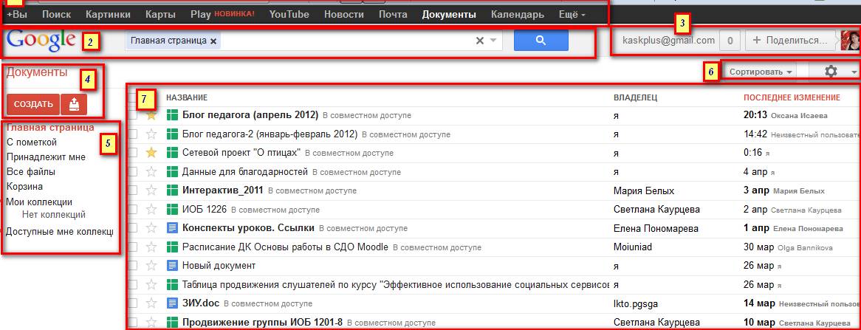
Task: Open Календарь in the top bar
Action: coord(518,15)
